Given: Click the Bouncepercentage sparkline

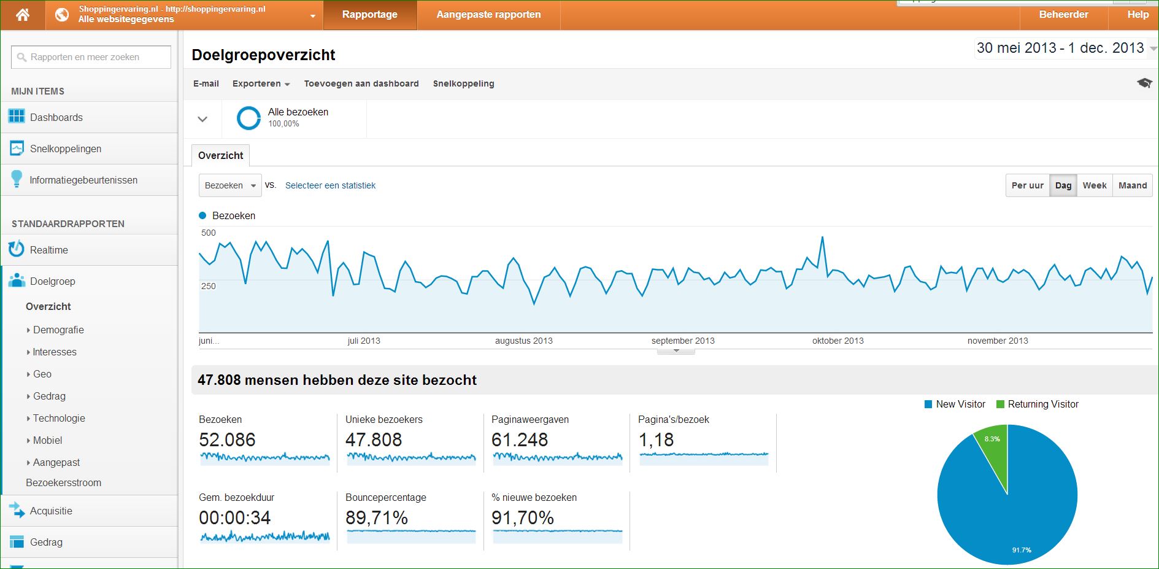Looking at the screenshot, I should (x=411, y=536).
